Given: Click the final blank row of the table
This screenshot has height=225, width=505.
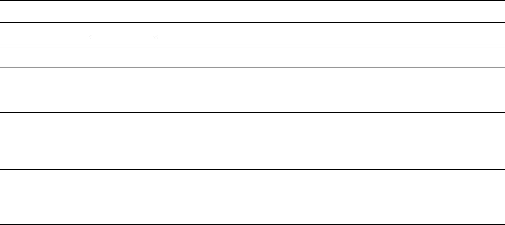Looking at the screenshot, I should [253, 208].
